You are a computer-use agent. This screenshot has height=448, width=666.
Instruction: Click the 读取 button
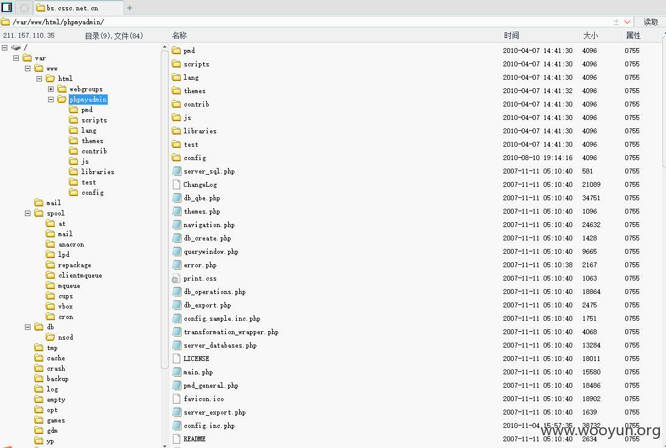650,22
